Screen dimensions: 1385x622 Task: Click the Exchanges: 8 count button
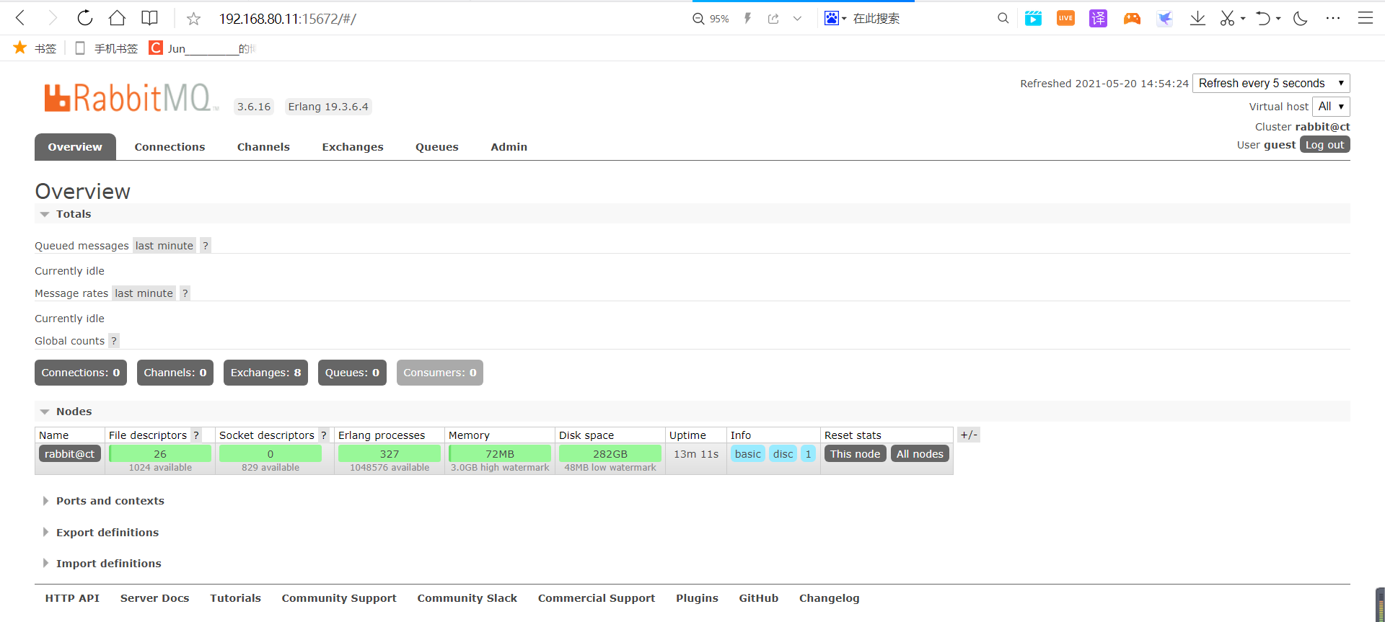266,373
